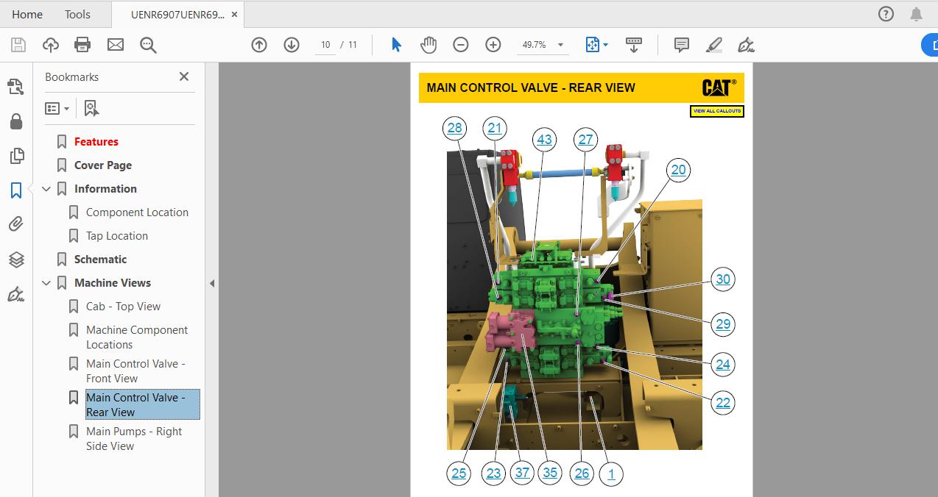Open the signature pen panel in sidebar
This screenshot has height=497, width=938.
[x=16, y=294]
